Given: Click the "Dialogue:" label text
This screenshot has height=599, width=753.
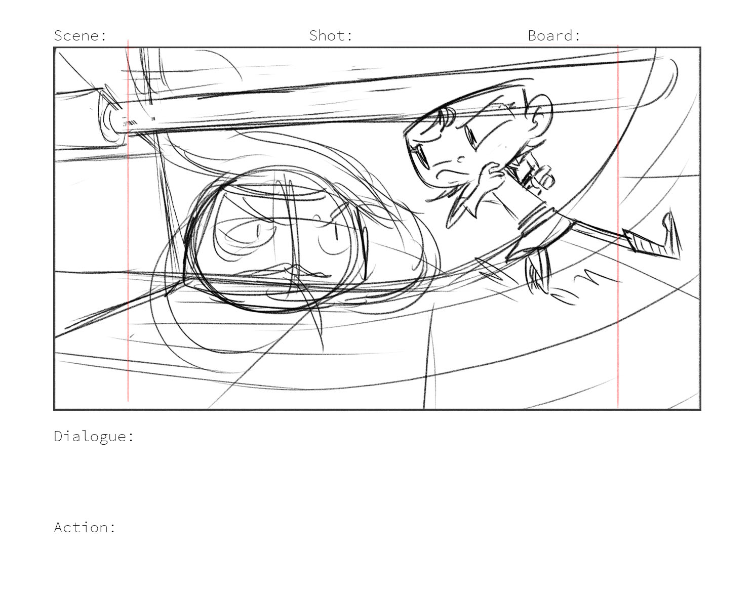Looking at the screenshot, I should tap(94, 436).
